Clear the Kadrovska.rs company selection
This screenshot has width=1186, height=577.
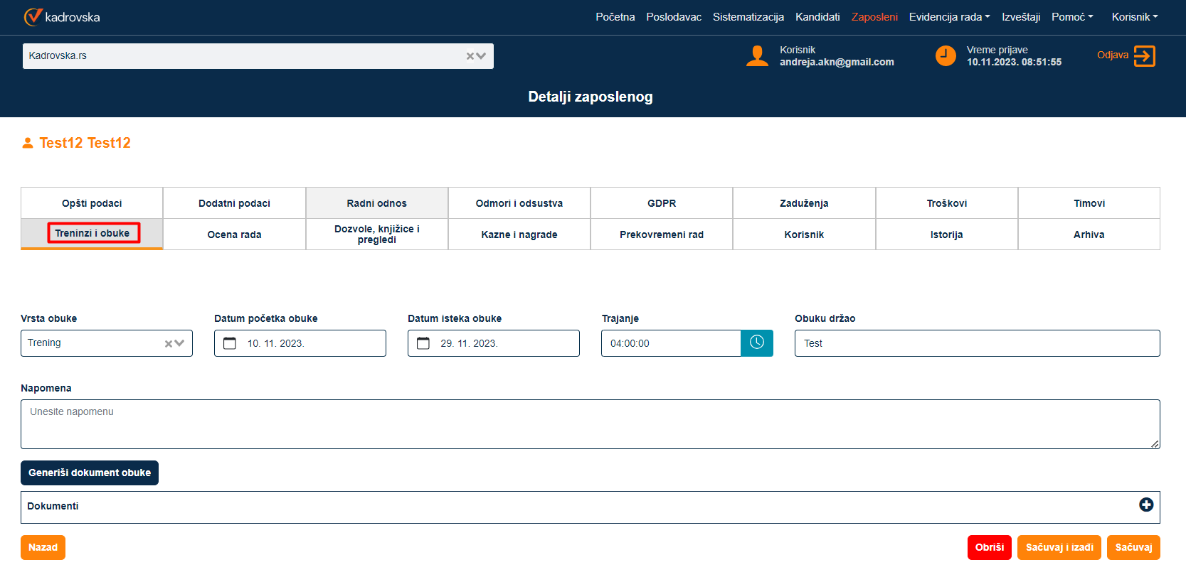pyautogui.click(x=470, y=56)
